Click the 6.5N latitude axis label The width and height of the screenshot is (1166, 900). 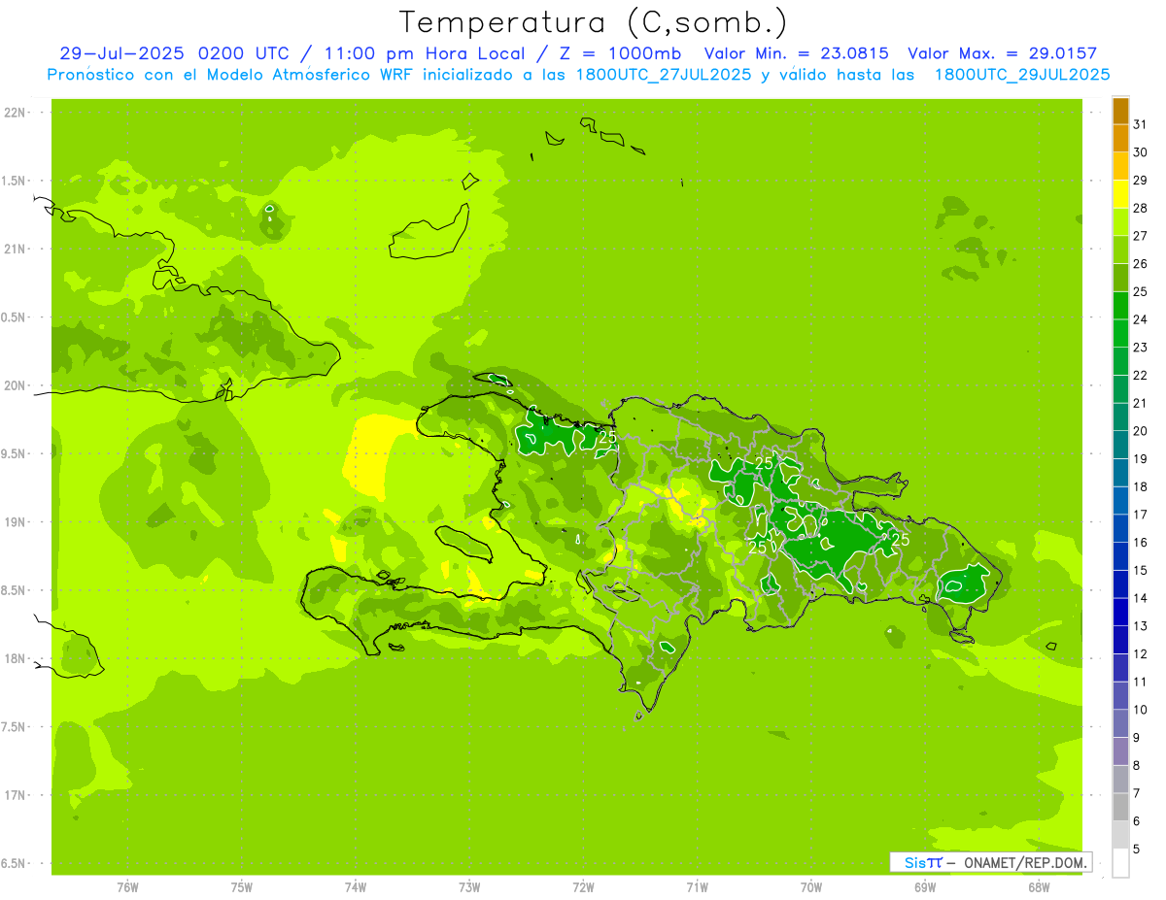point(15,864)
